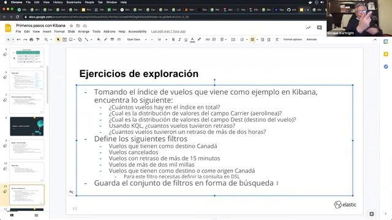Open the Format menu
392x220 pixels.
point(59,31)
